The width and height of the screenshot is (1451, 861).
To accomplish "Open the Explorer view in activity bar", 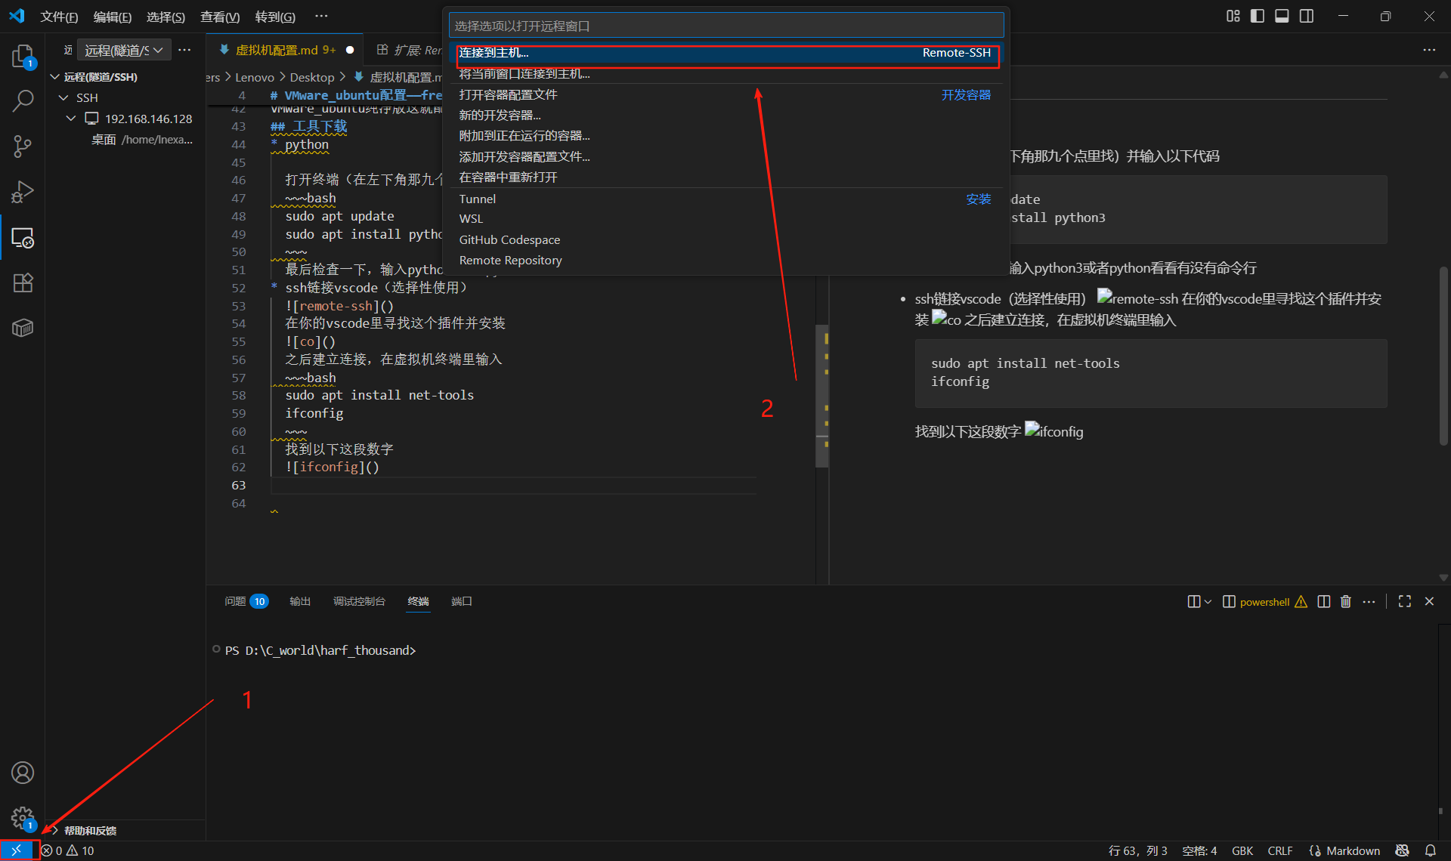I will [23, 56].
